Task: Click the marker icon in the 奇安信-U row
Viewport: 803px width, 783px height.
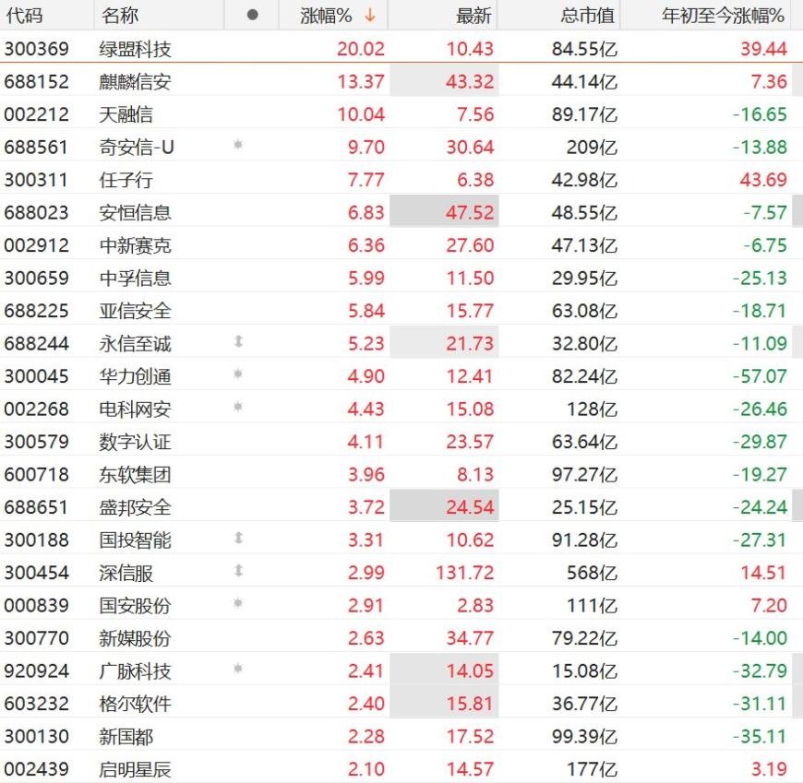Action: [x=237, y=146]
